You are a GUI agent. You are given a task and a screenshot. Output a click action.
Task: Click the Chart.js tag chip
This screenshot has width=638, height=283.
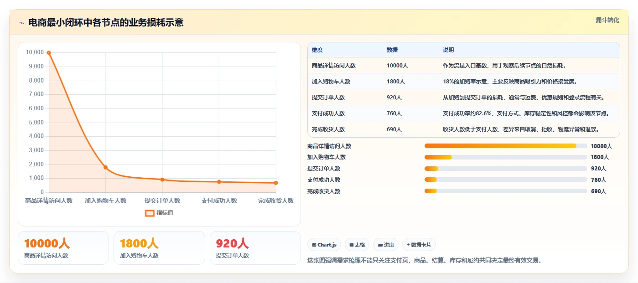pos(324,245)
